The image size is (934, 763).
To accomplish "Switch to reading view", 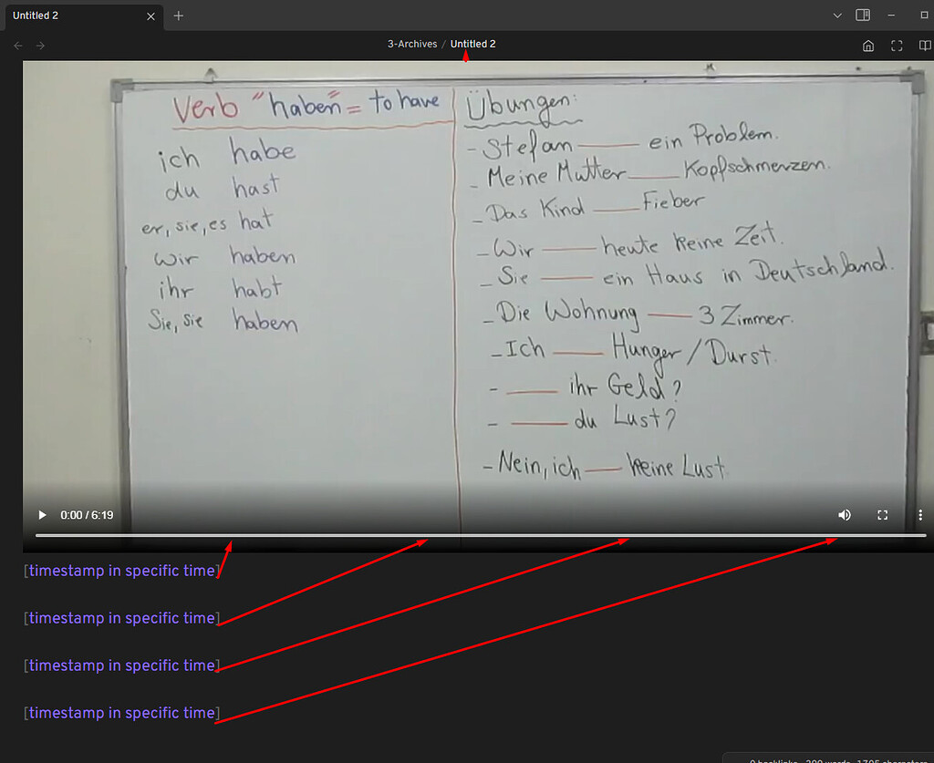I will pos(925,46).
